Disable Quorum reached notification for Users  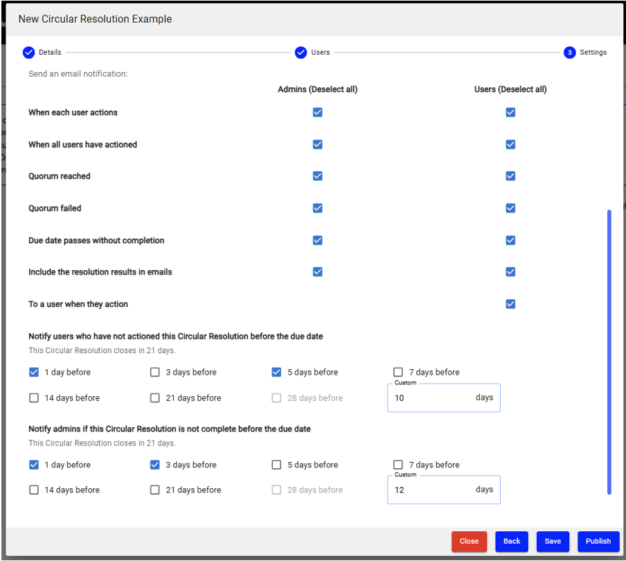(510, 176)
